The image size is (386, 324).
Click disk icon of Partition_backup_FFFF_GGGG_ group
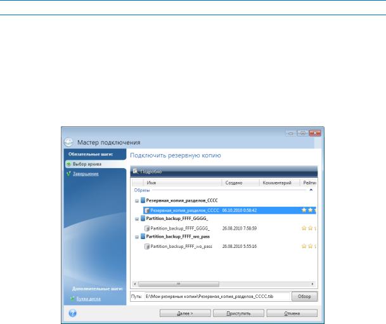143,218
